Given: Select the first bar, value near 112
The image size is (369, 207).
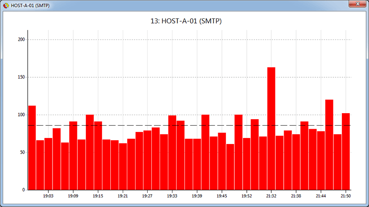Looking at the screenshot, I should point(32,148).
